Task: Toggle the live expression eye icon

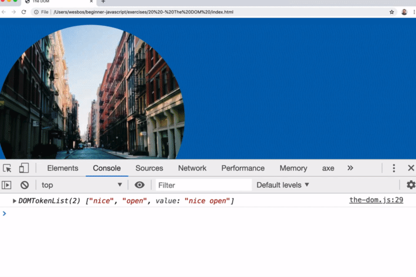Action: [x=139, y=185]
